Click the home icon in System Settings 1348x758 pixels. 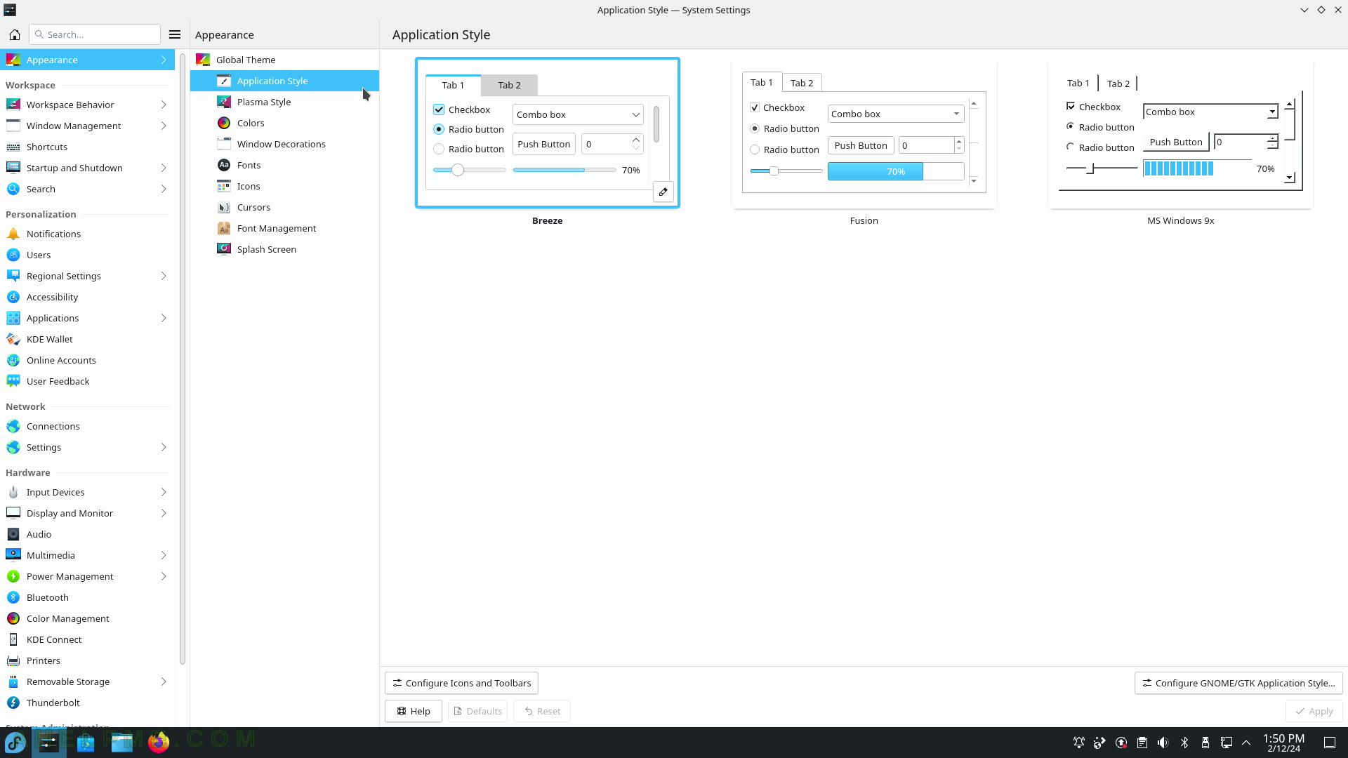coord(14,34)
